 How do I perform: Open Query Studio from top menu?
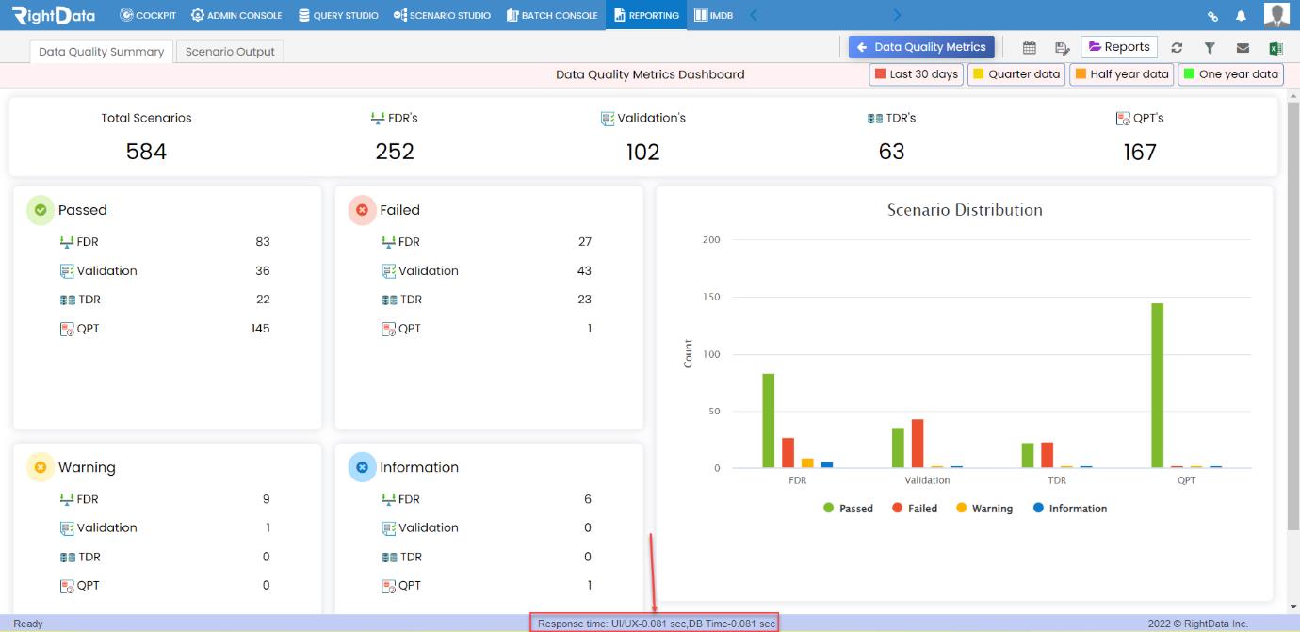[x=338, y=15]
